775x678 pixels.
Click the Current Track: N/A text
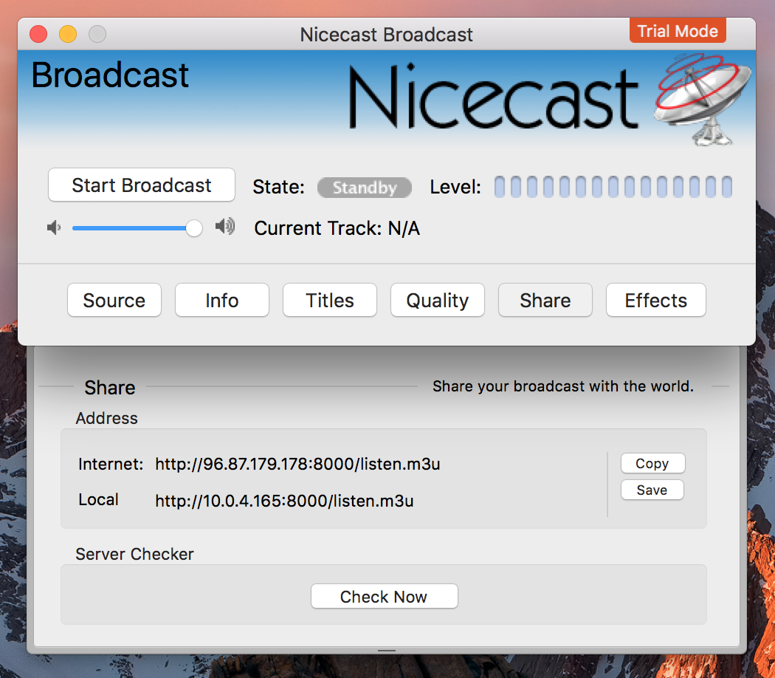point(337,228)
